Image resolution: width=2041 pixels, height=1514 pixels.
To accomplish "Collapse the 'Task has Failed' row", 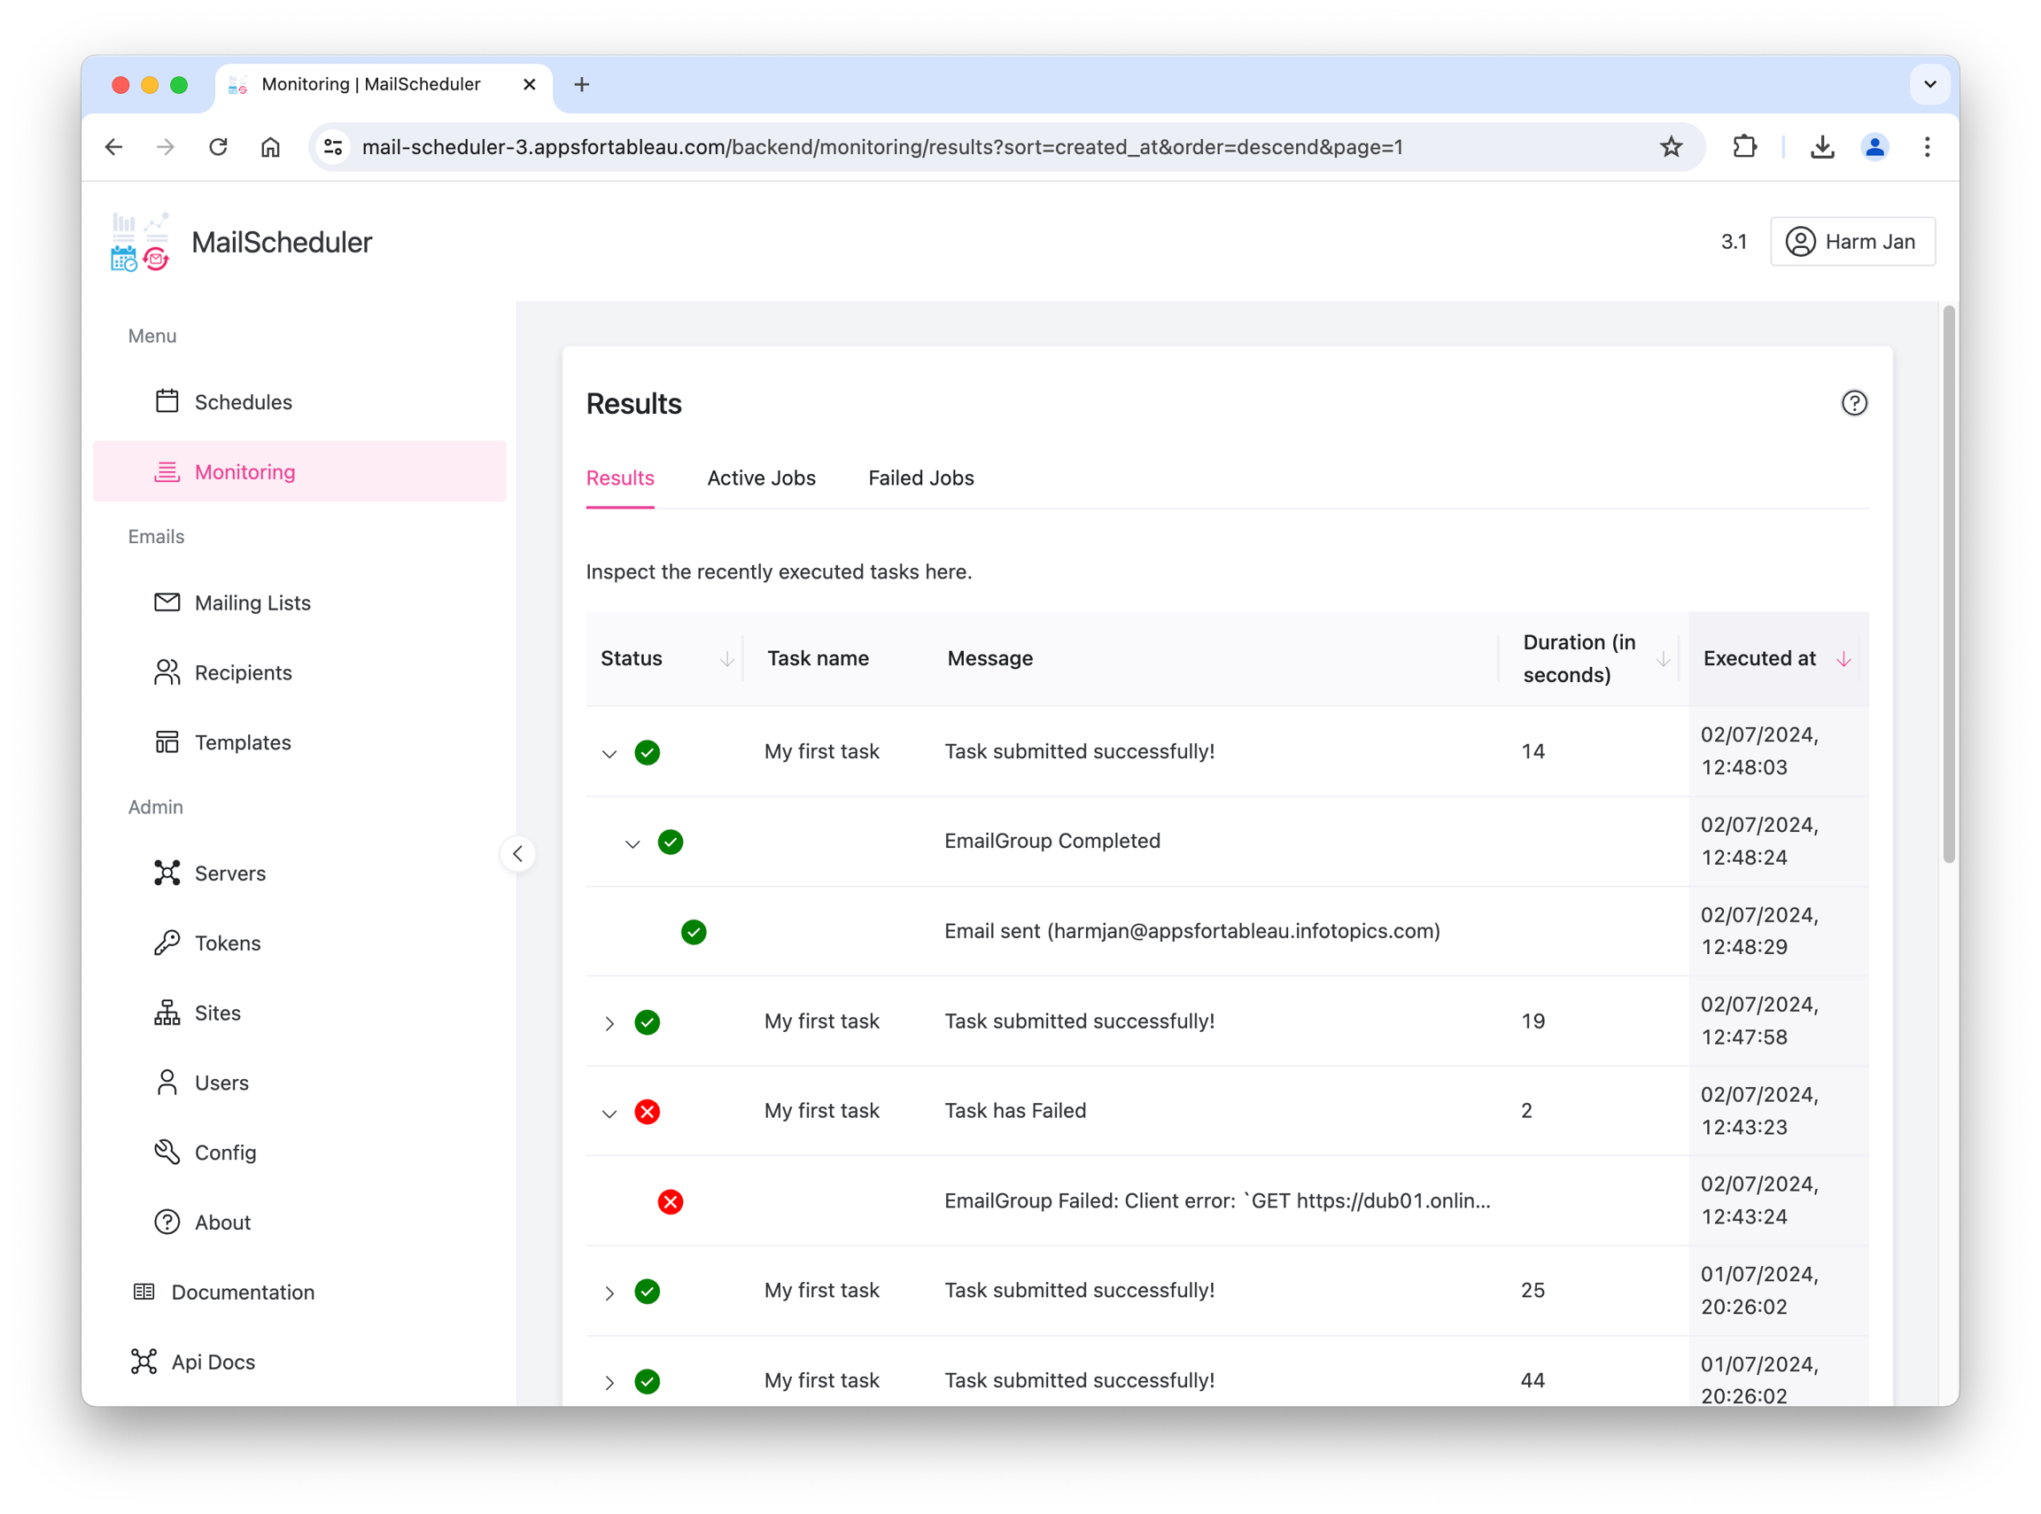I will click(x=609, y=1113).
